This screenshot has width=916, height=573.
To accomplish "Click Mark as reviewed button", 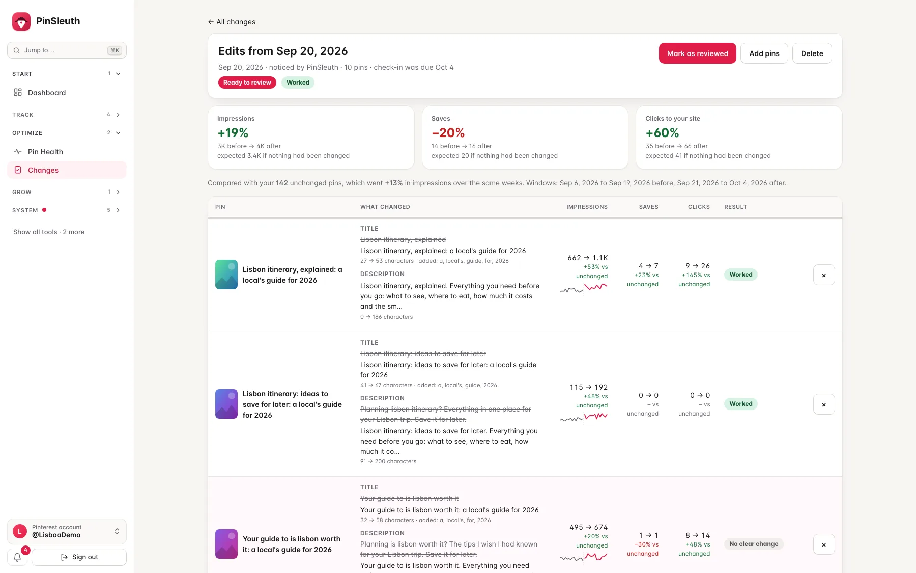I will [697, 53].
